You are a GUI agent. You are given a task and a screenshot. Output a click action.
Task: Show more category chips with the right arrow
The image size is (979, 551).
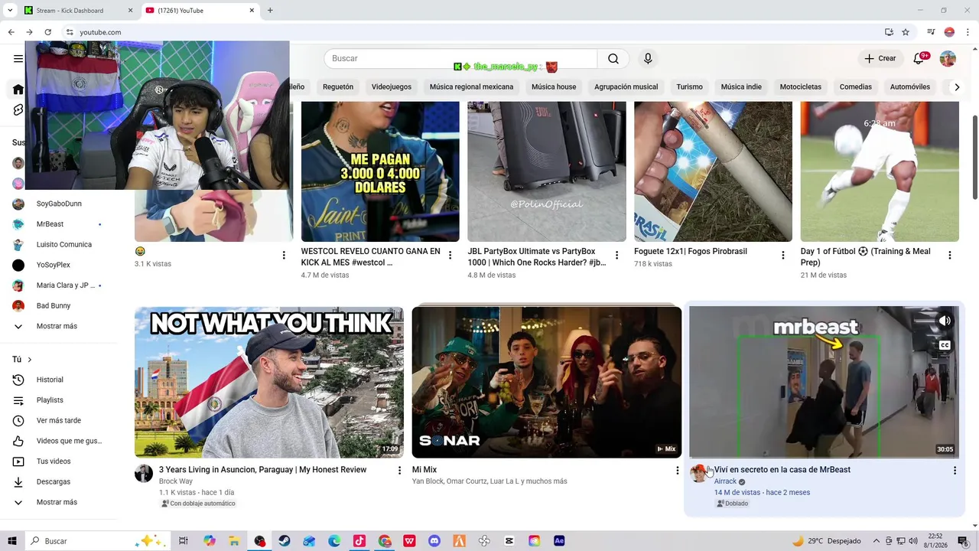pyautogui.click(x=957, y=87)
